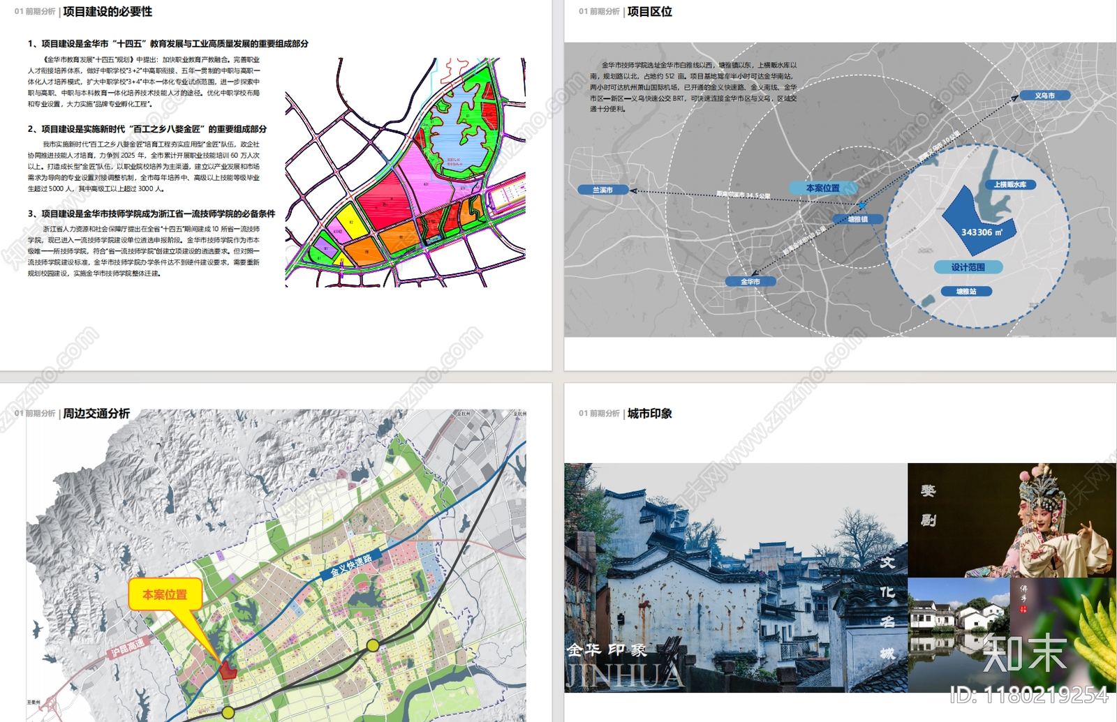Click the blue 本案位置 label on the gray map

coord(823,188)
